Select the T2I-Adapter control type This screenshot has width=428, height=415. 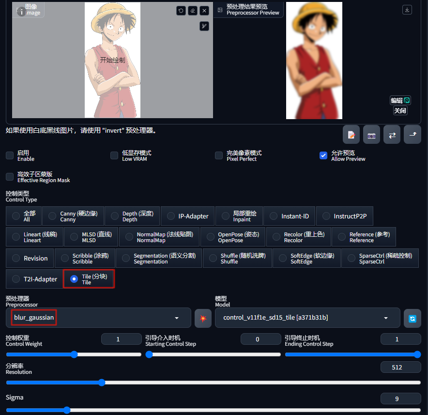click(34, 279)
